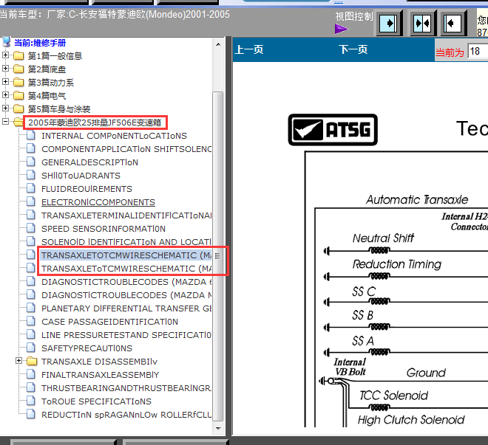Click the purple arrow under 视图控制
Image resolution: width=488 pixels, height=445 pixels.
pos(342,30)
